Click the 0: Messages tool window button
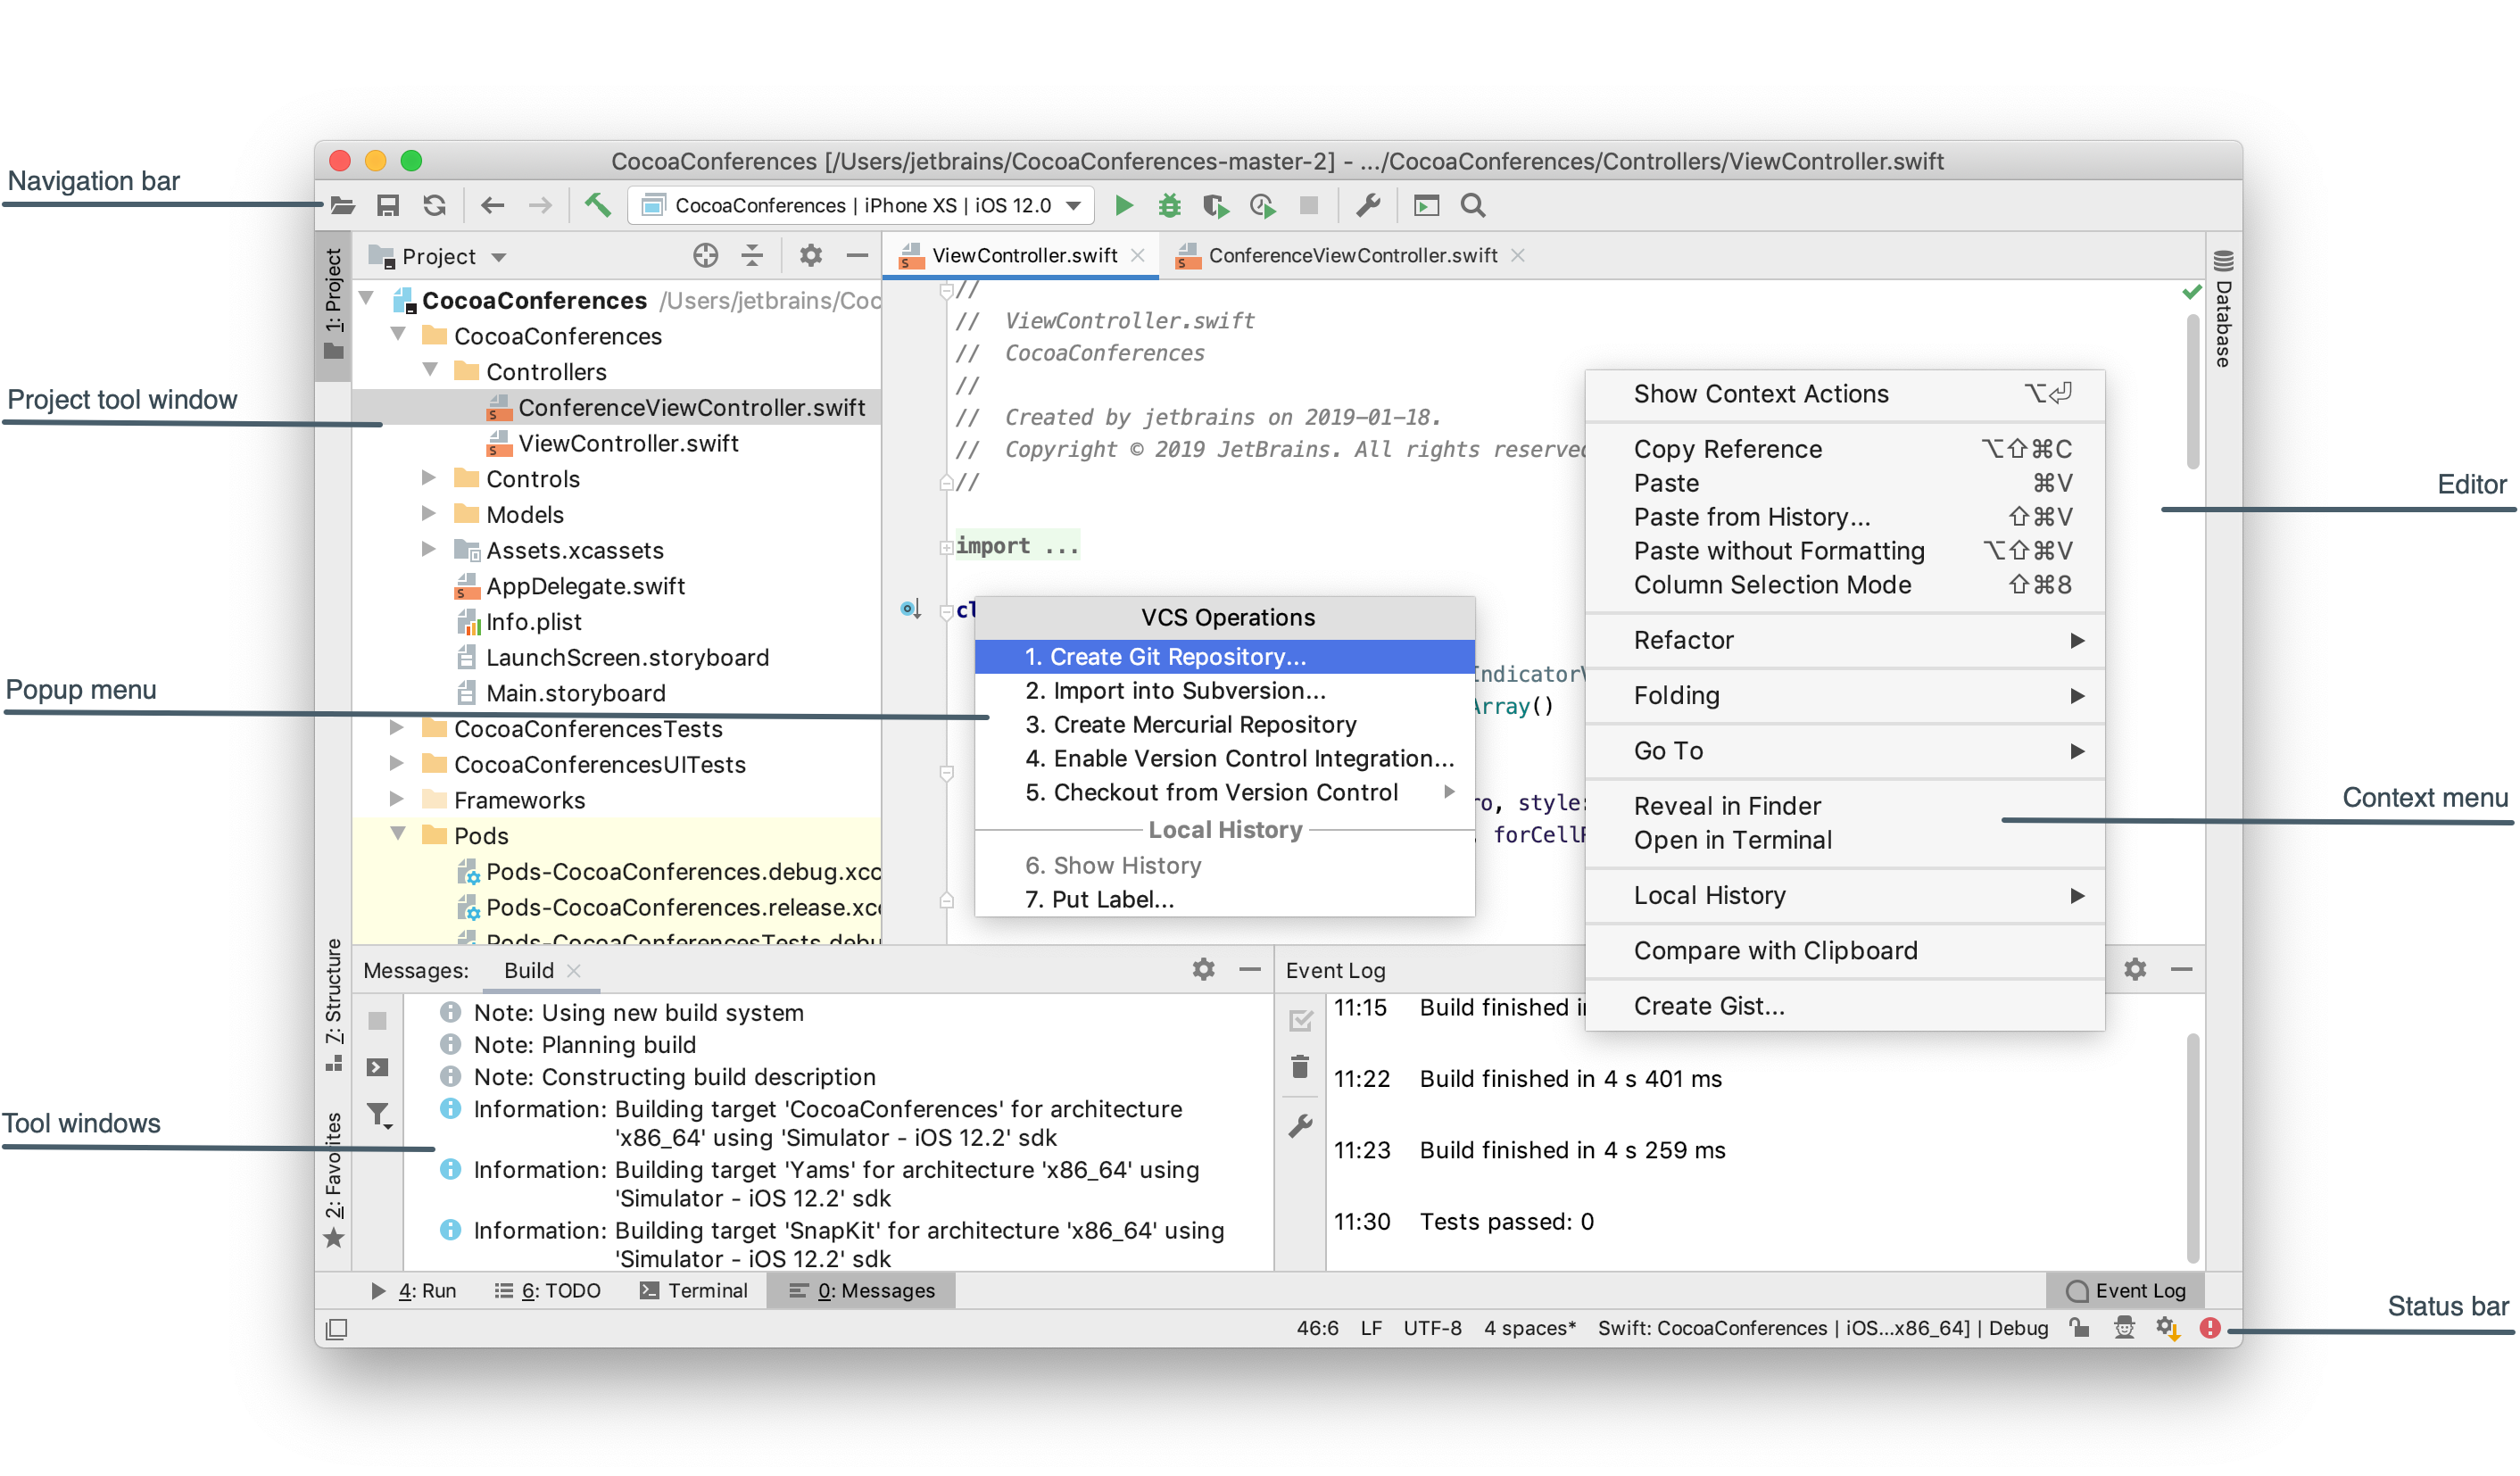The image size is (2520, 1476). (x=862, y=1291)
